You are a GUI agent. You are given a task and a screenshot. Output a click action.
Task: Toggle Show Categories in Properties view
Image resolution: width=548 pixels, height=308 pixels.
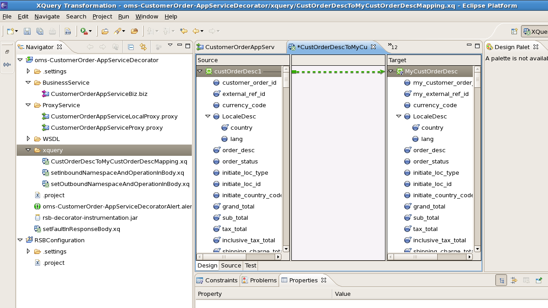(x=501, y=280)
